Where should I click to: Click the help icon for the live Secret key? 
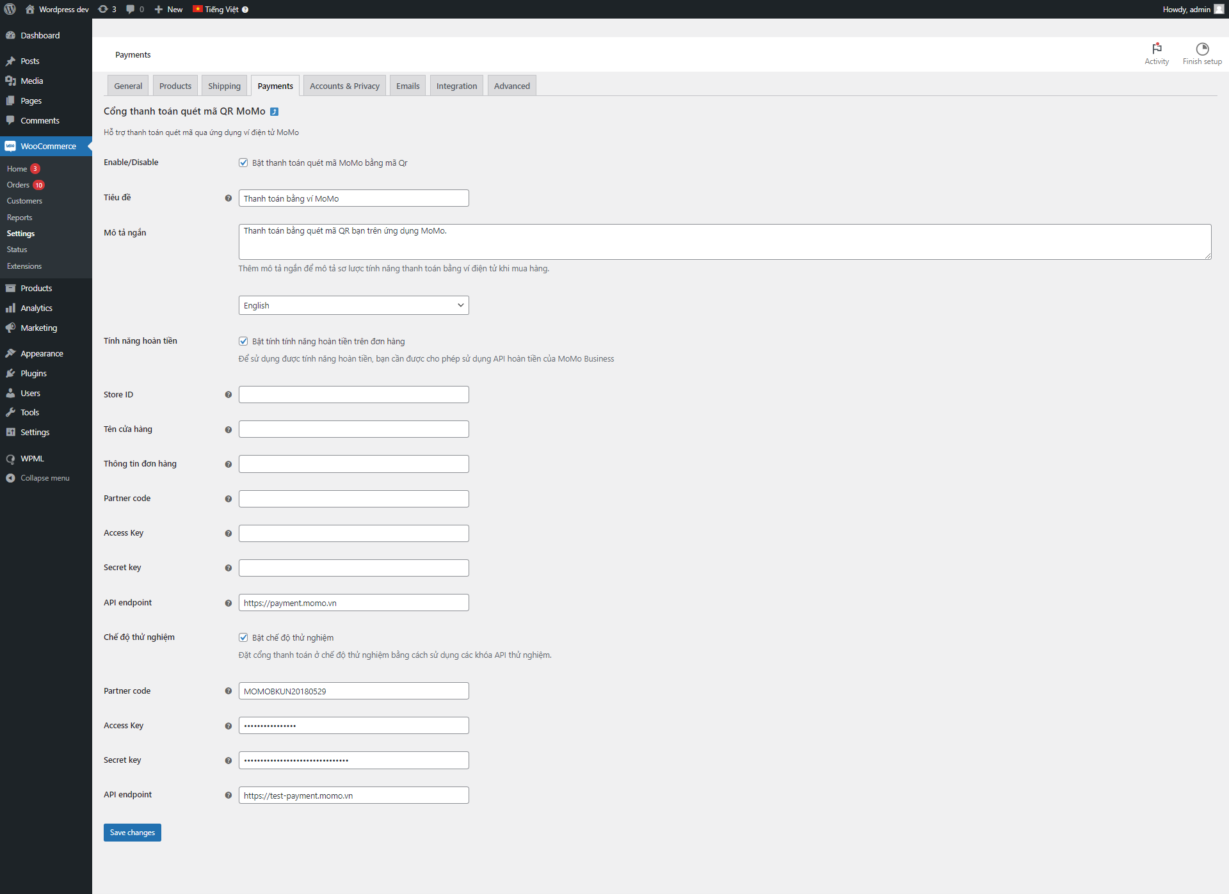coord(228,568)
